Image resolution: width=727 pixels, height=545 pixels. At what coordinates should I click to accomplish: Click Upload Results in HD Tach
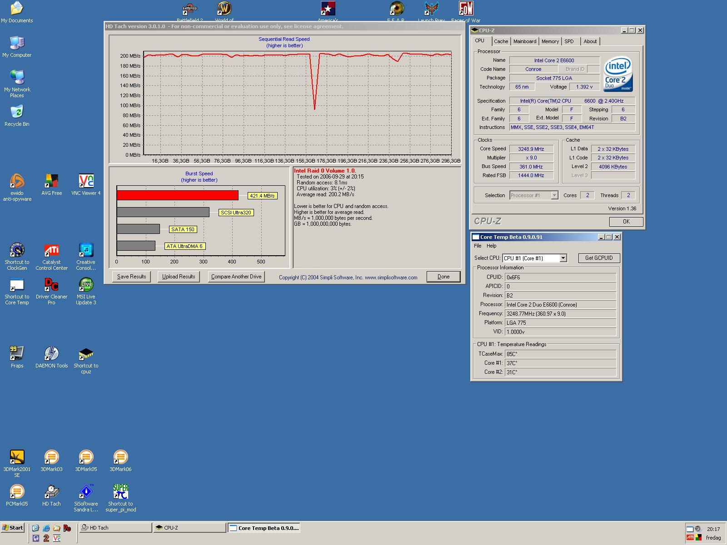click(179, 277)
